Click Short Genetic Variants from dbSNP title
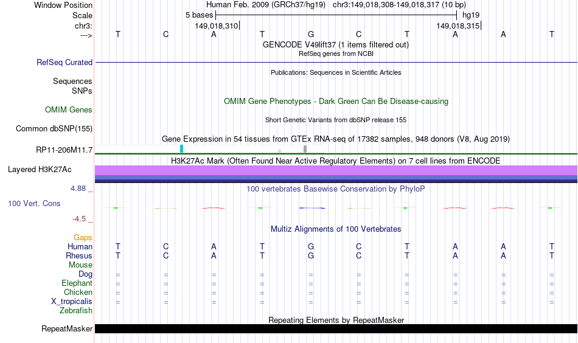The image size is (578, 343). (x=336, y=120)
